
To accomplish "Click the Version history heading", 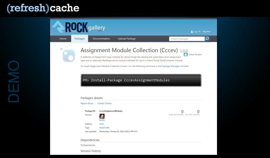I will pyautogui.click(x=91, y=151).
